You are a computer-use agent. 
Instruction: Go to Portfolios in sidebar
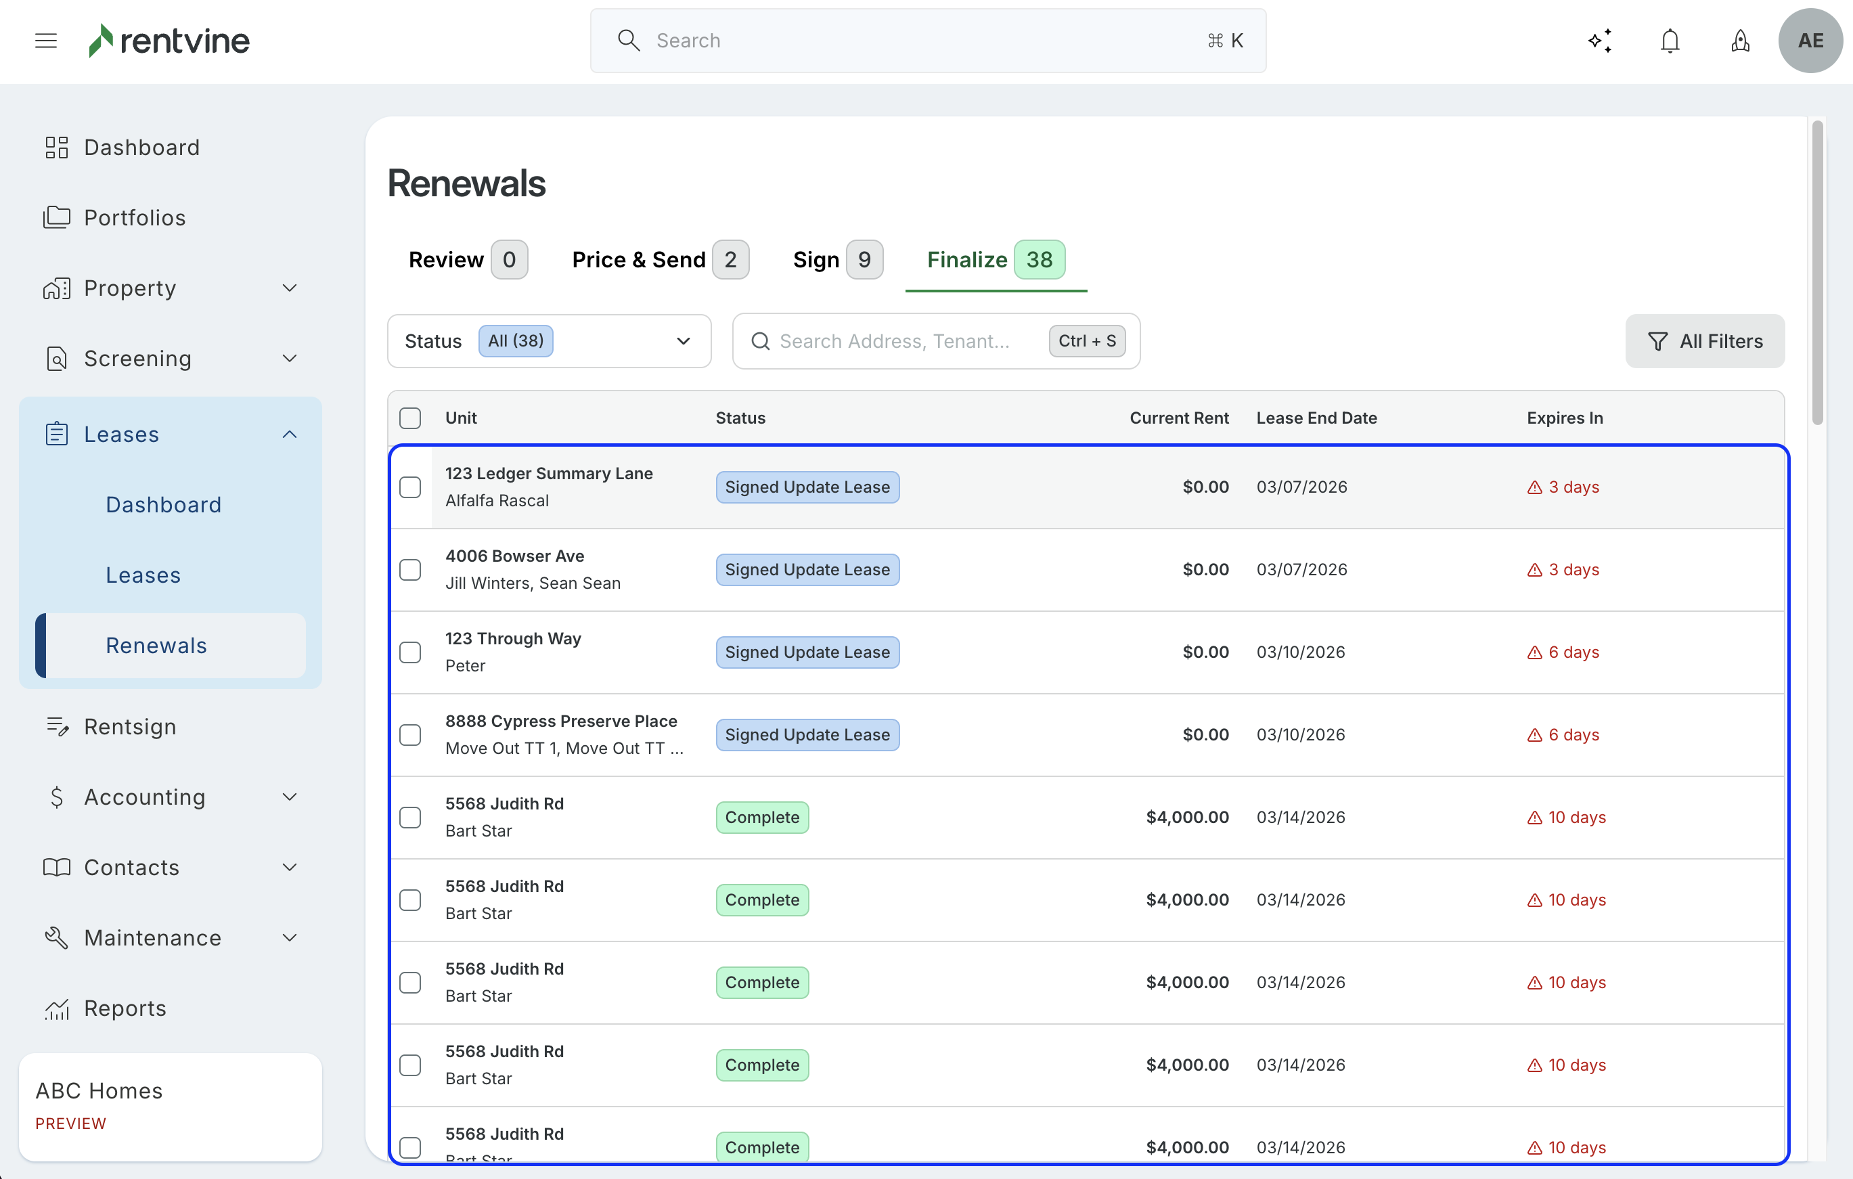click(x=135, y=218)
